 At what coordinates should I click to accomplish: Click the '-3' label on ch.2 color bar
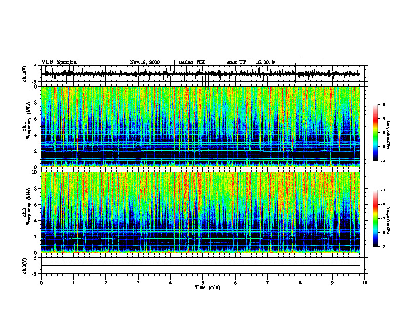point(382,190)
